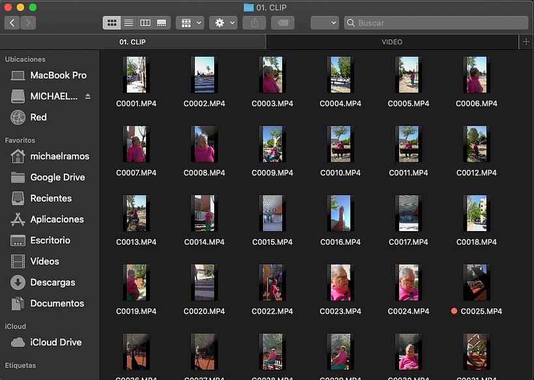
Task: Click the iCloud section header
Action: click(16, 326)
